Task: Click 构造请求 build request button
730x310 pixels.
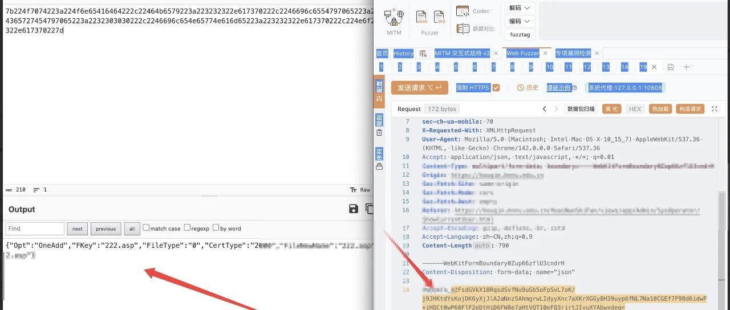Action: 690,109
